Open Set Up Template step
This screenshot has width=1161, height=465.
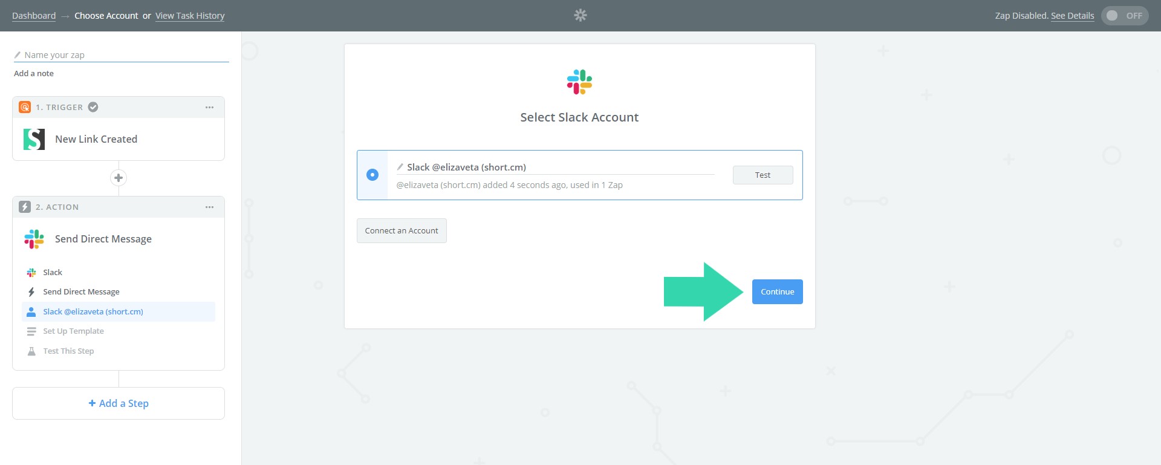[73, 331]
